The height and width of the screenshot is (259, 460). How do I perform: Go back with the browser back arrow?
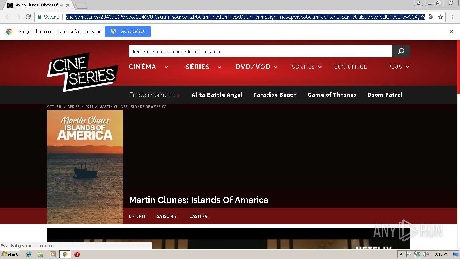coord(8,17)
